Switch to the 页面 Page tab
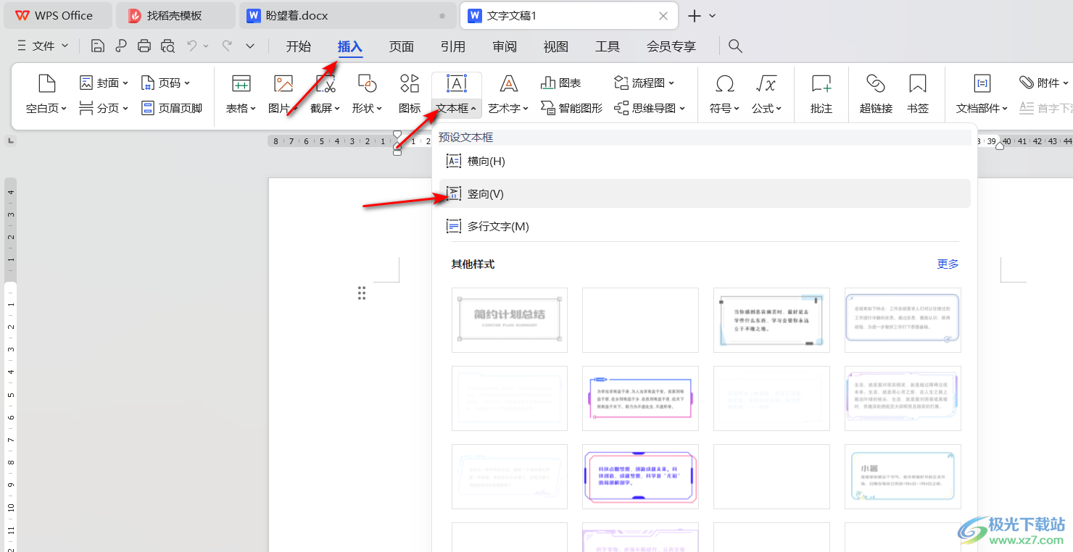The width and height of the screenshot is (1073, 552). [402, 46]
